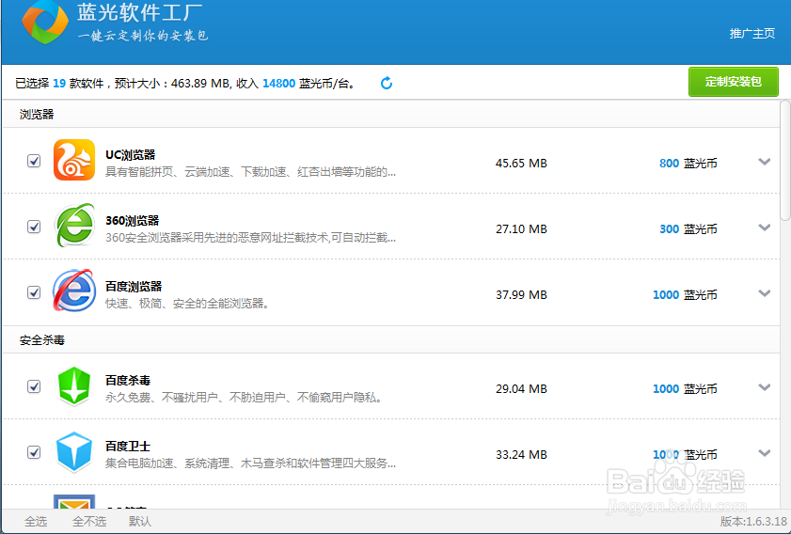The width and height of the screenshot is (791, 534).
Task: Click the 37.99 MB size value
Action: [521, 295]
